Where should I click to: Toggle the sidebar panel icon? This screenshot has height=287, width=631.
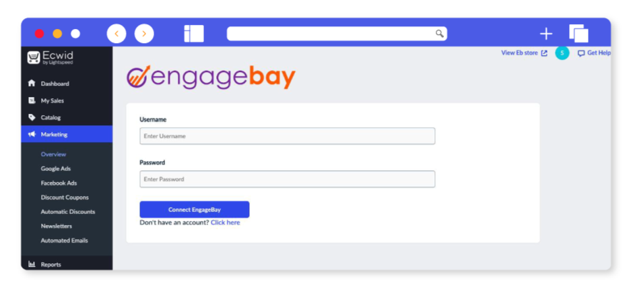(194, 34)
